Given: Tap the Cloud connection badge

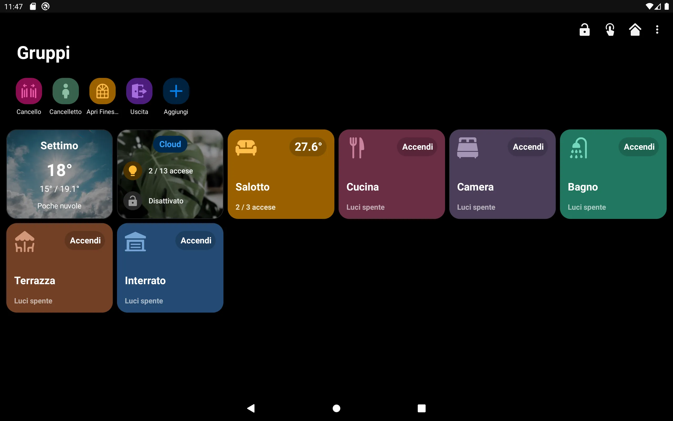Looking at the screenshot, I should point(170,144).
